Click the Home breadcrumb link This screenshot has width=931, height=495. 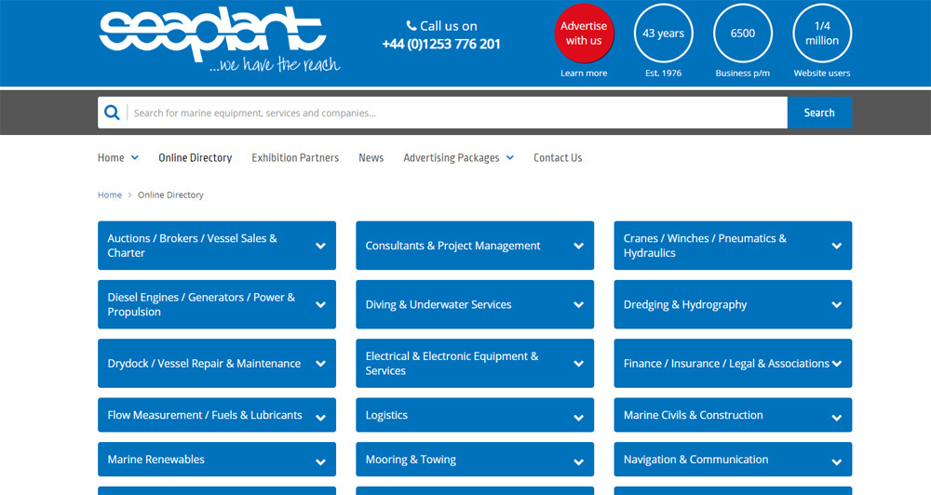click(110, 194)
